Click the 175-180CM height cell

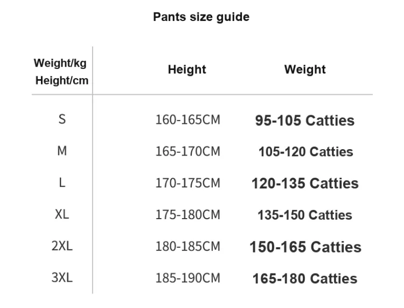coord(187,214)
